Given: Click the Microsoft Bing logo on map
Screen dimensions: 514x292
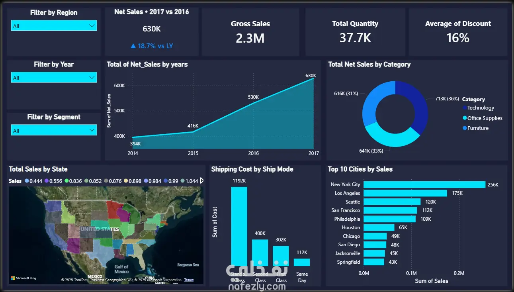Looking at the screenshot, I should coord(23,278).
